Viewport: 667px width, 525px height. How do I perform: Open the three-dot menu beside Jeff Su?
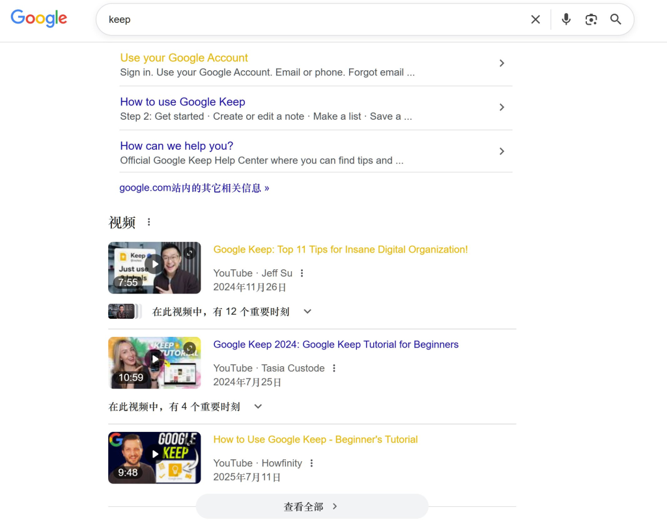coord(301,273)
